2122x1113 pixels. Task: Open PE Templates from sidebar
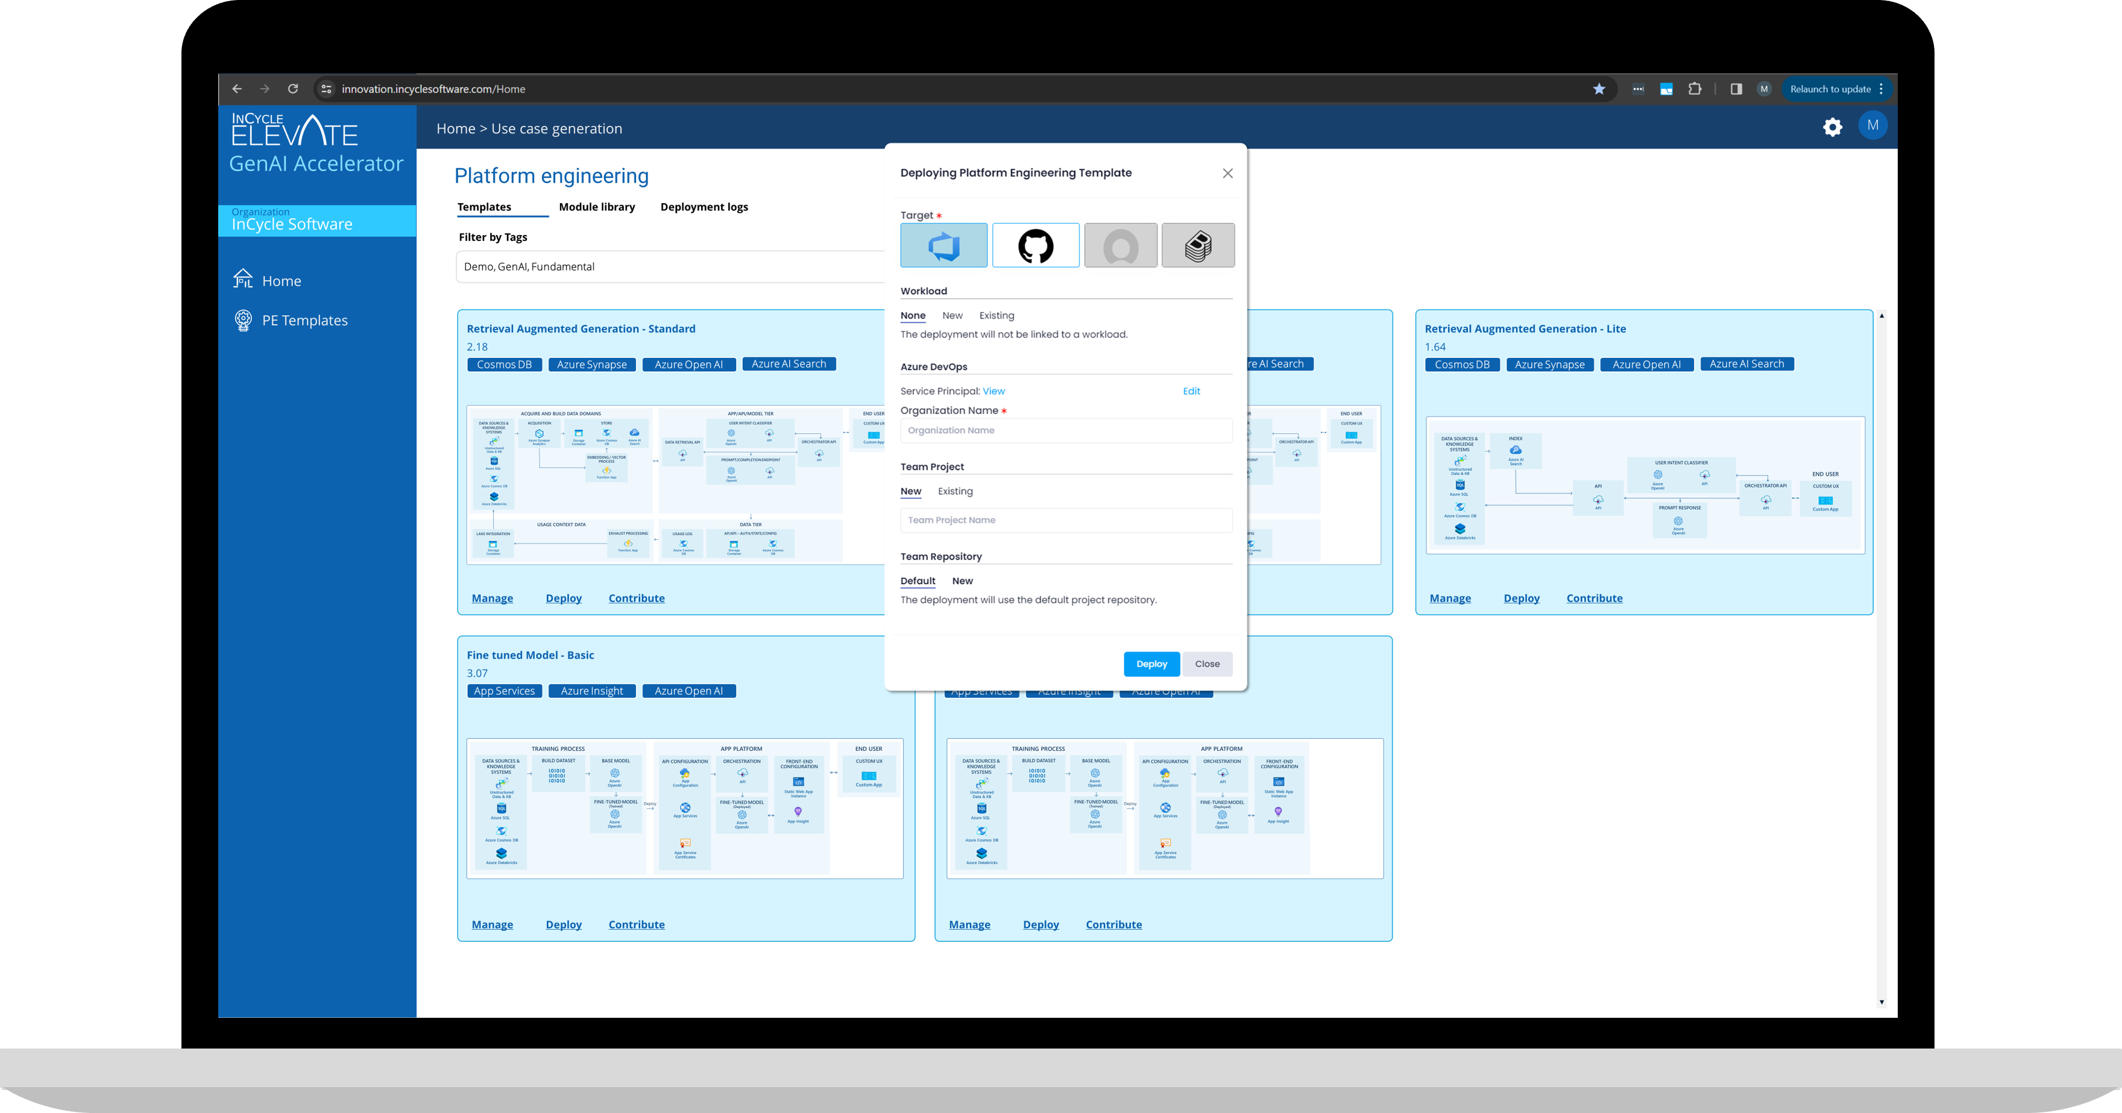[x=304, y=320]
